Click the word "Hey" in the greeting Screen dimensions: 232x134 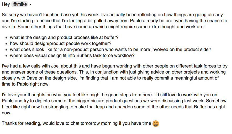(x=6, y=4)
